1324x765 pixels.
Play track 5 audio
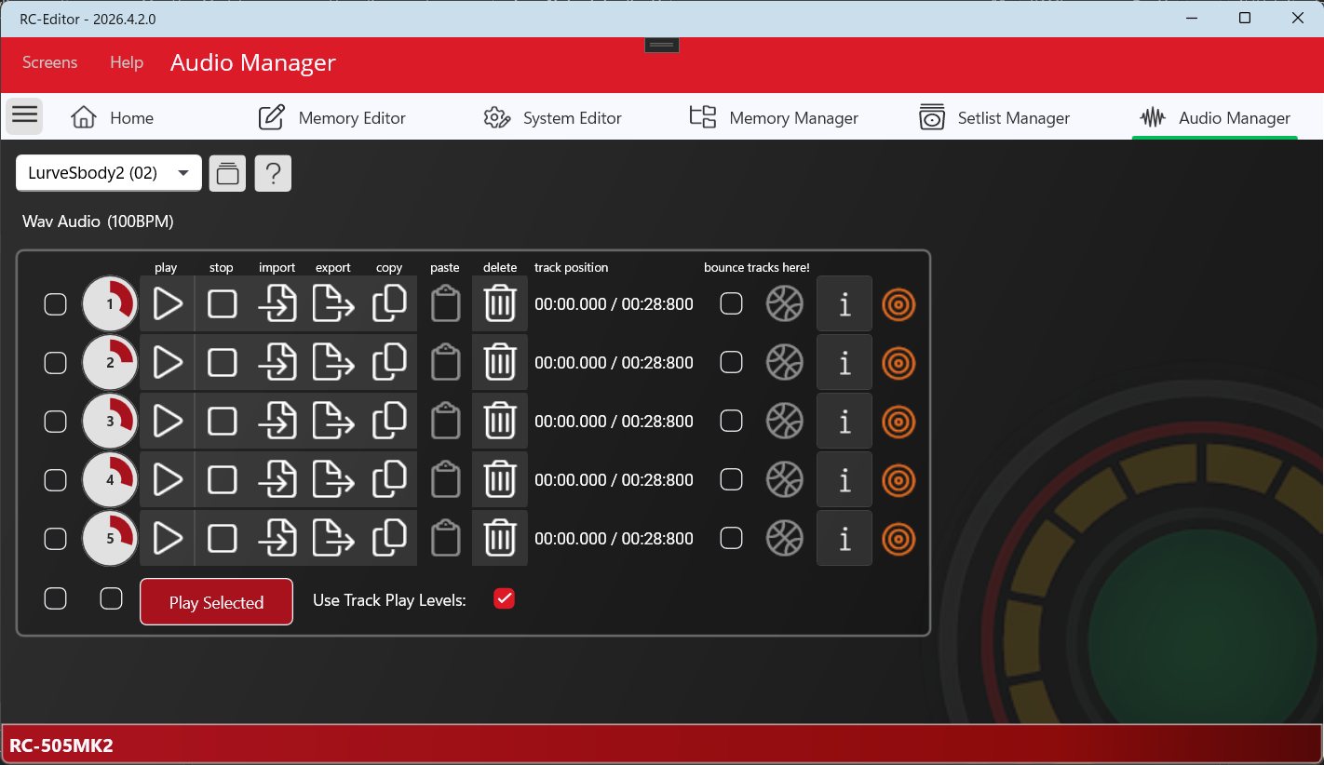168,538
